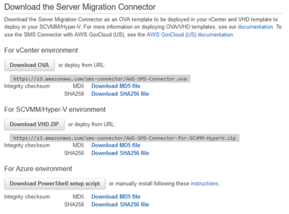This screenshot has height=214, width=289.
Task: Download SHA256 file for Azure script
Action: point(120,204)
